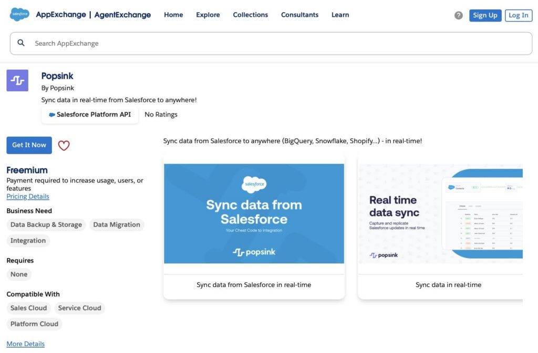Image resolution: width=538 pixels, height=353 pixels.
Task: Click the purple Popsink app logo
Action: coord(17,80)
